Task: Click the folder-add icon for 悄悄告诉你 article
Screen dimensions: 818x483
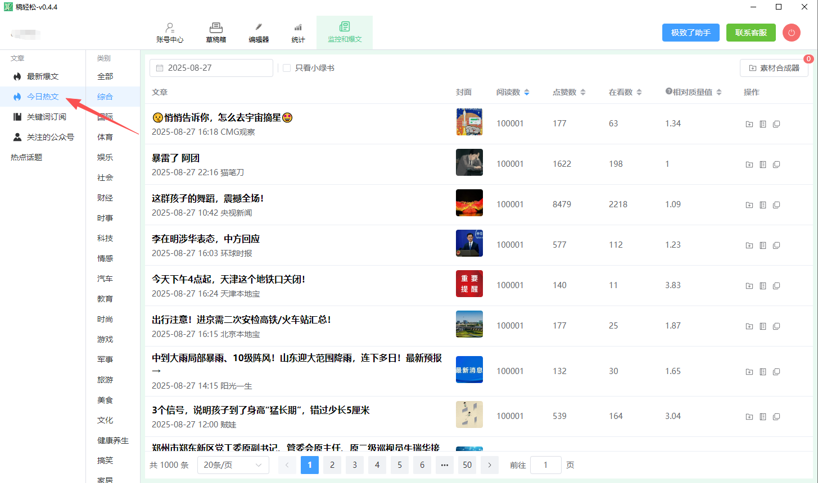Action: (749, 124)
